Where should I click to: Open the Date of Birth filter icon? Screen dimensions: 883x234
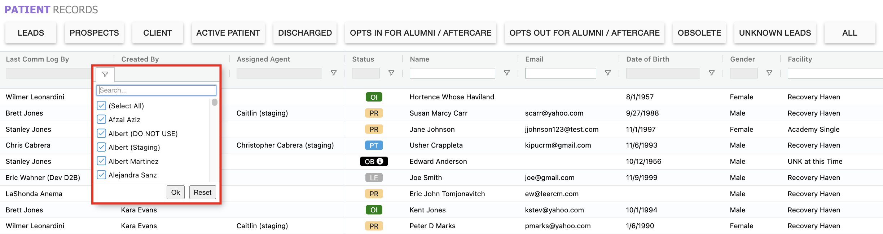(712, 73)
